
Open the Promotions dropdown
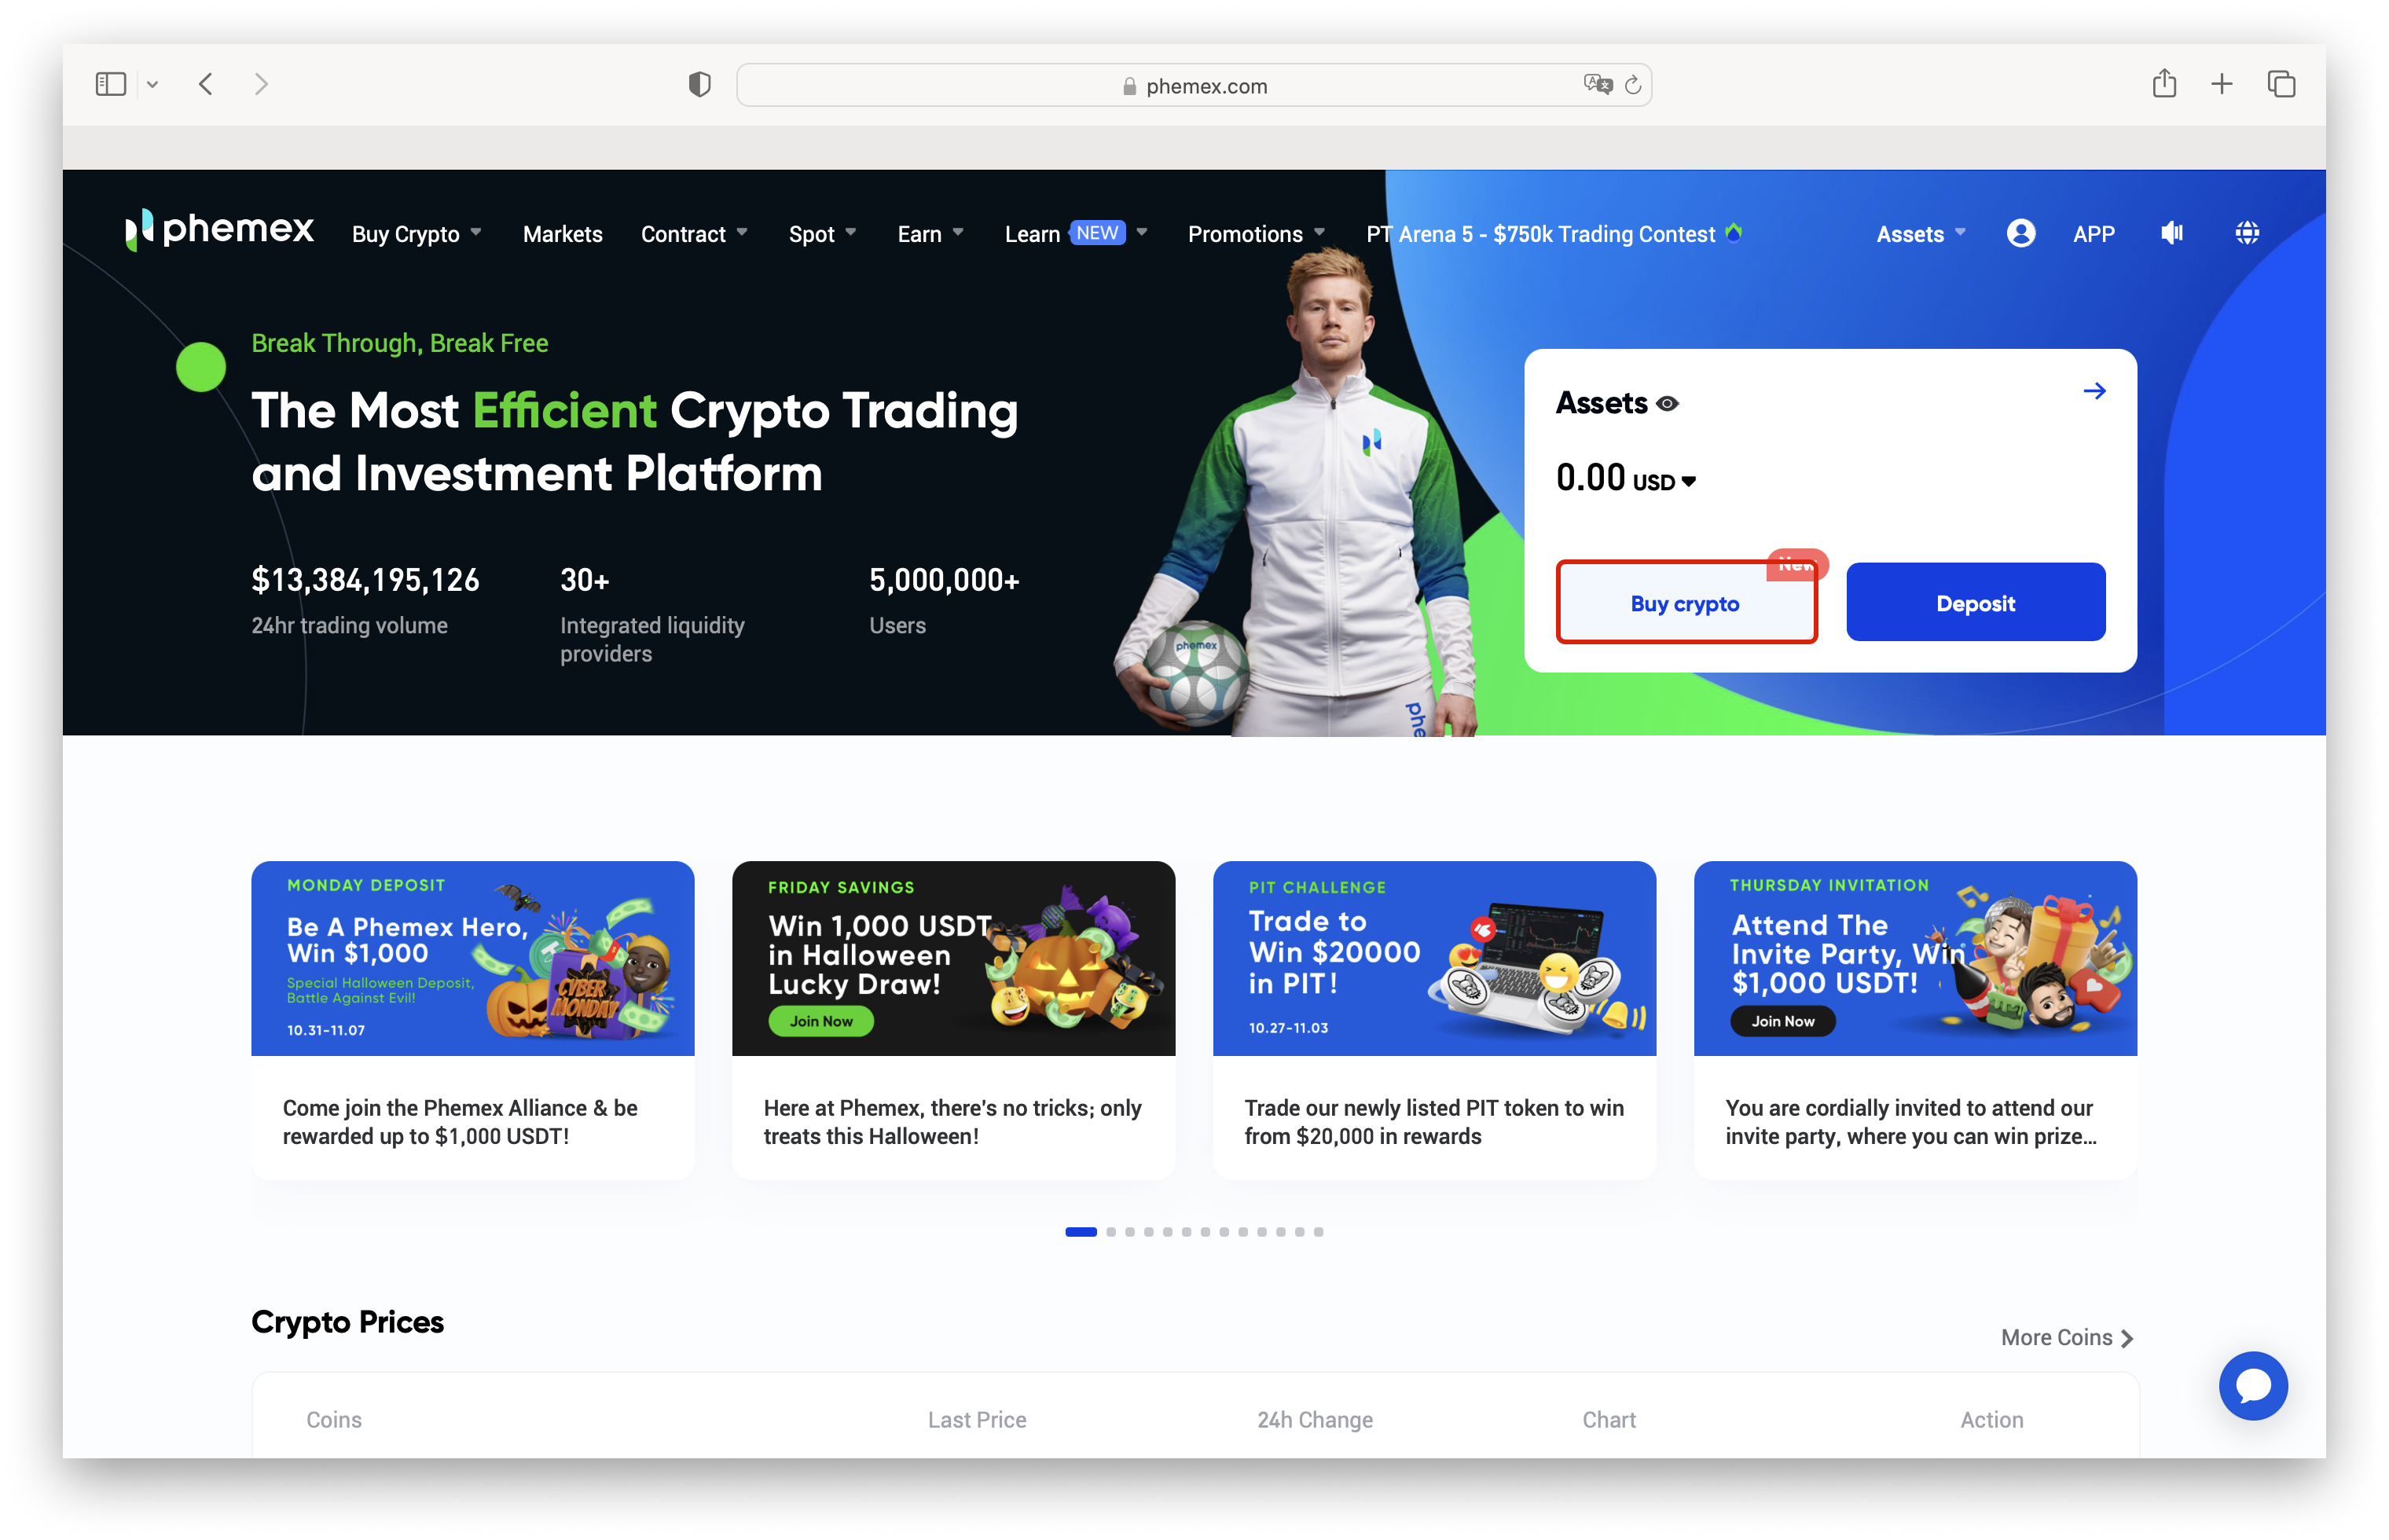(x=1256, y=234)
